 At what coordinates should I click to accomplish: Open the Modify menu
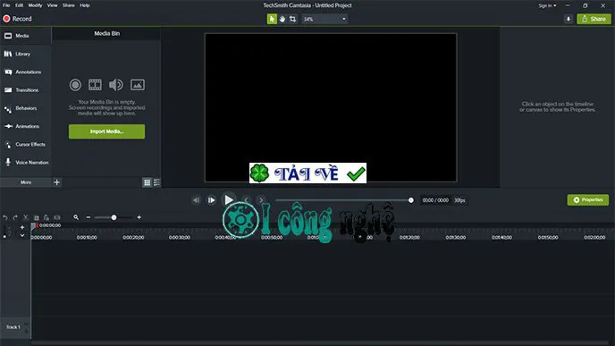coord(35,5)
